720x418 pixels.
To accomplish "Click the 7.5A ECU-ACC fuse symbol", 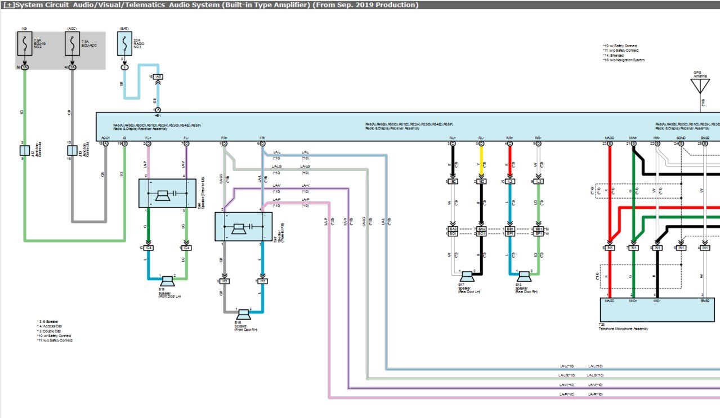I will (x=72, y=44).
